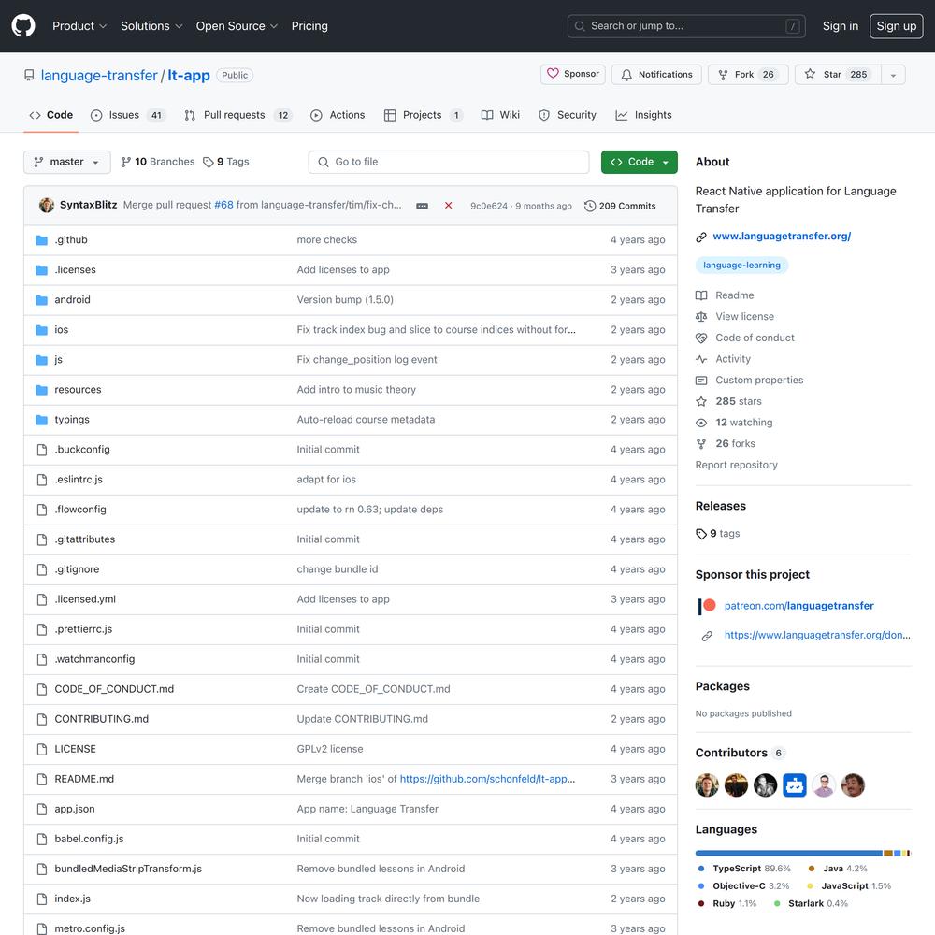Click the Activity pulse icon
The height and width of the screenshot is (935, 935).
coord(701,359)
